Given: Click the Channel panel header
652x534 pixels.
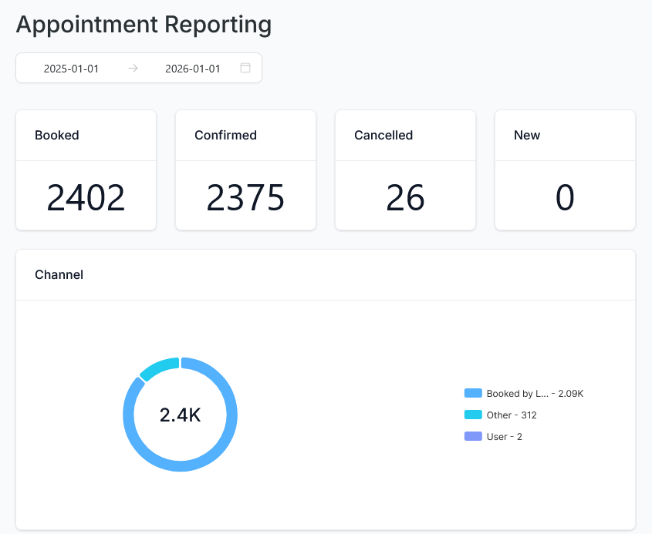Looking at the screenshot, I should [59, 274].
